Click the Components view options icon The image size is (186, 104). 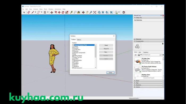point(136,55)
